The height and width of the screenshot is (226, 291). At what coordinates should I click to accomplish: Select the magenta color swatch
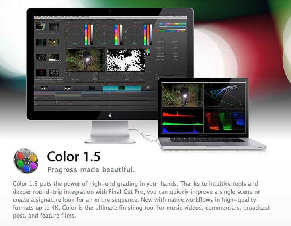point(178,31)
